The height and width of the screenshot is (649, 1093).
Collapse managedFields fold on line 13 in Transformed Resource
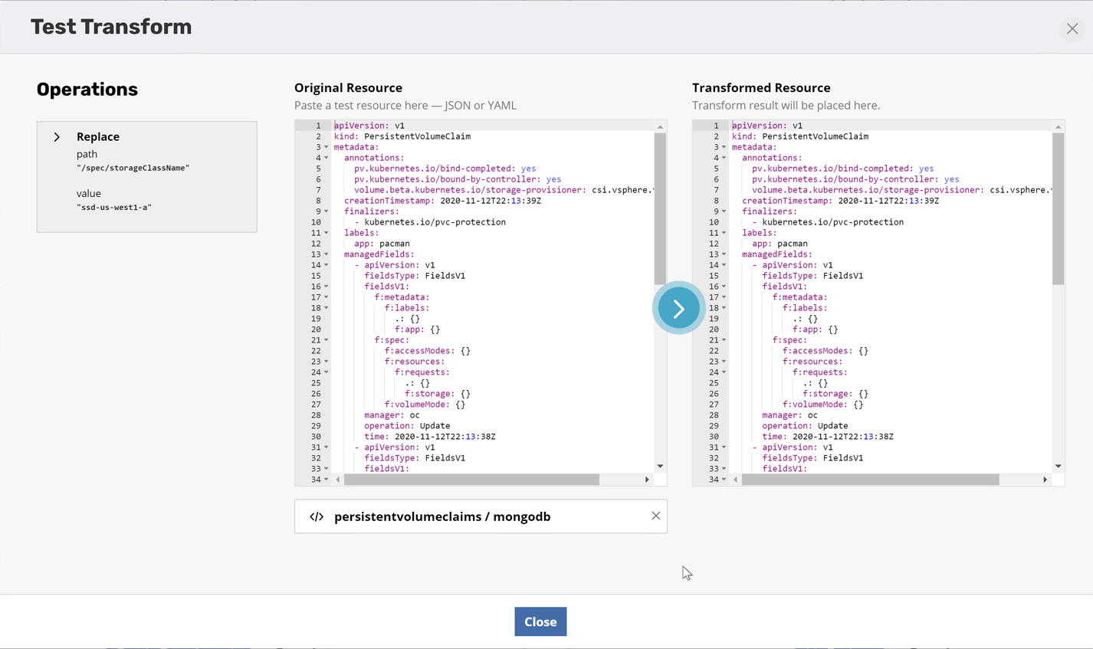[x=724, y=254]
